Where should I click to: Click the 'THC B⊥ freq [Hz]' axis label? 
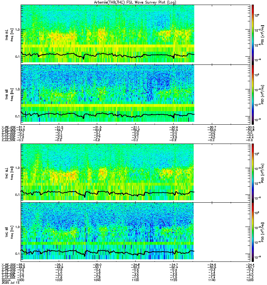pos(10,173)
